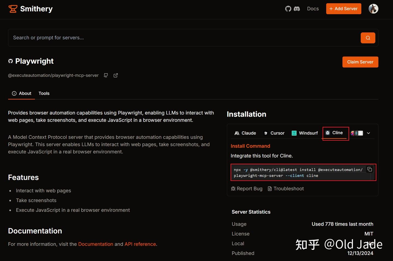Open the external link icon next to the repo name

point(115,75)
